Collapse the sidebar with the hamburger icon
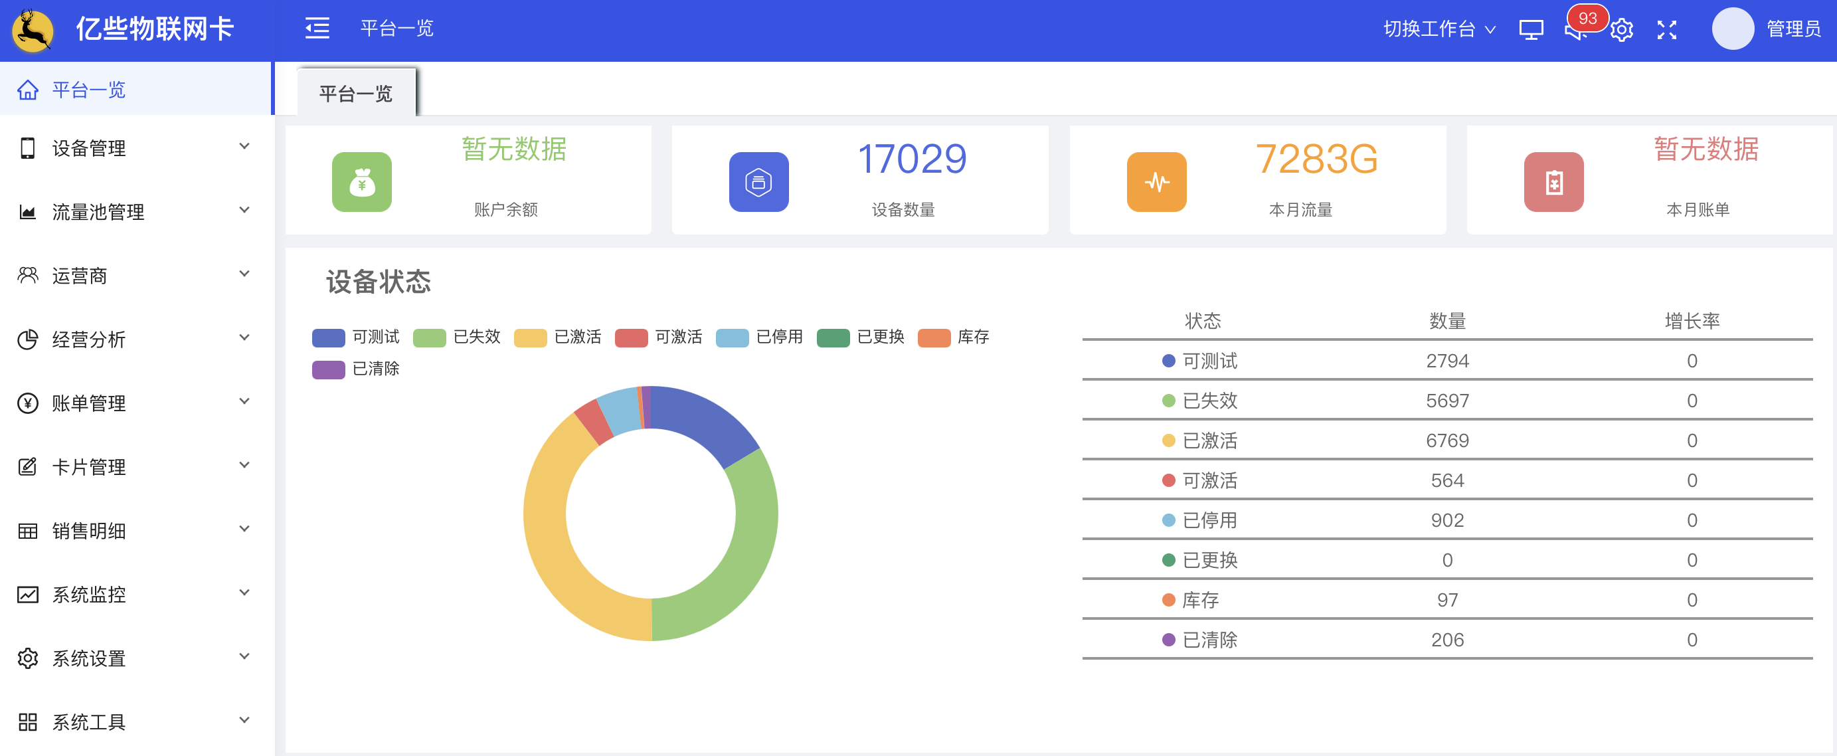 317,29
